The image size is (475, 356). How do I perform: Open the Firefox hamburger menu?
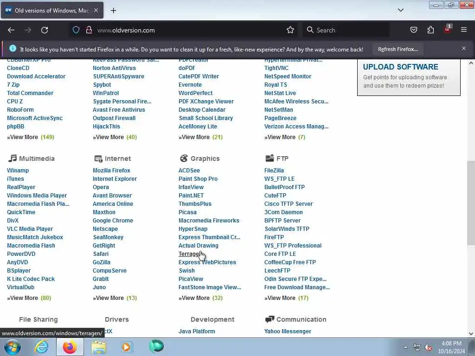click(464, 30)
